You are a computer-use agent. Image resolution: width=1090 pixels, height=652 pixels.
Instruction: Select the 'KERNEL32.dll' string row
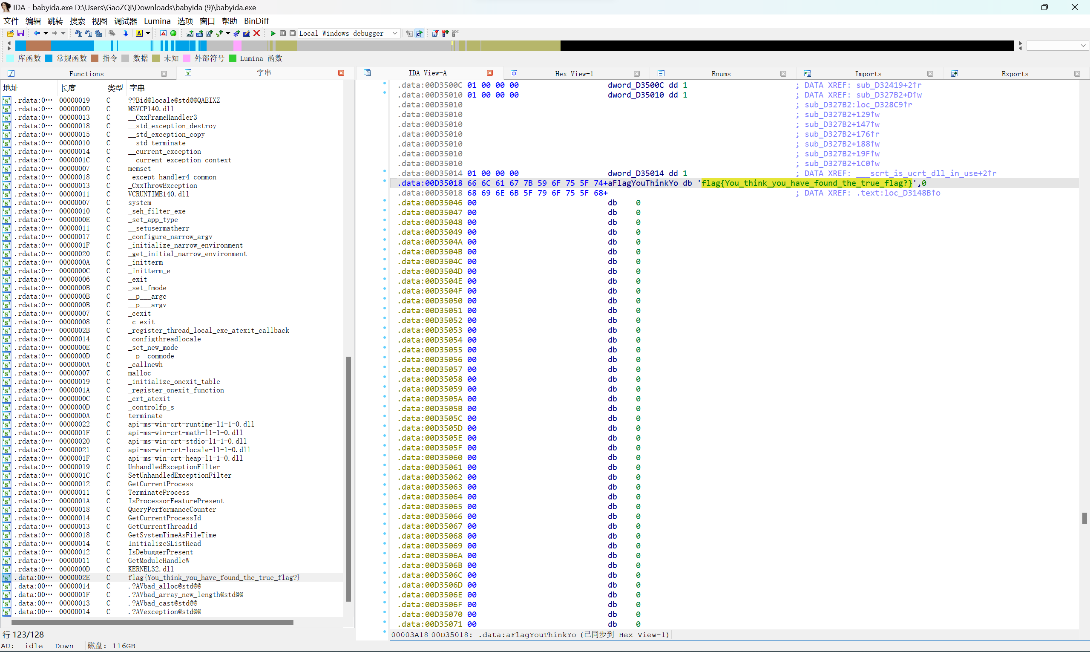(x=172, y=569)
